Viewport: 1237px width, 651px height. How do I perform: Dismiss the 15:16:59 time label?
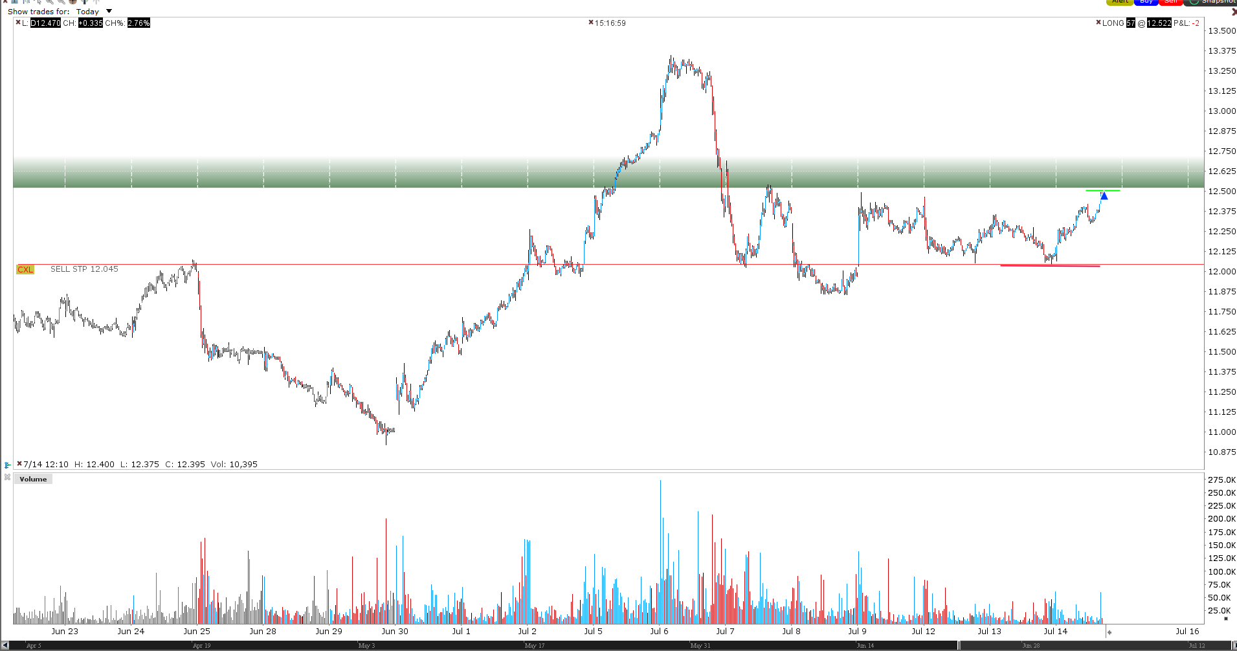(x=590, y=23)
